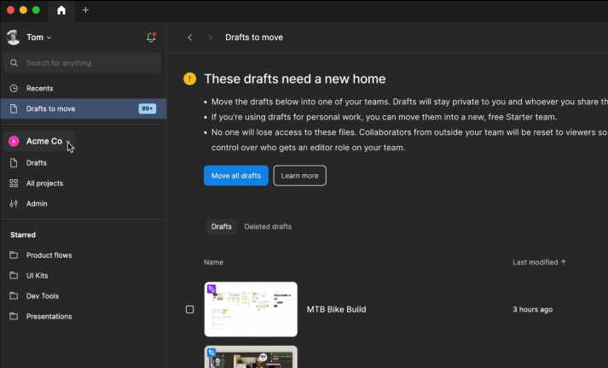Click the Admin settings sliders icon
Screen dimensions: 608x368
[x=14, y=204]
